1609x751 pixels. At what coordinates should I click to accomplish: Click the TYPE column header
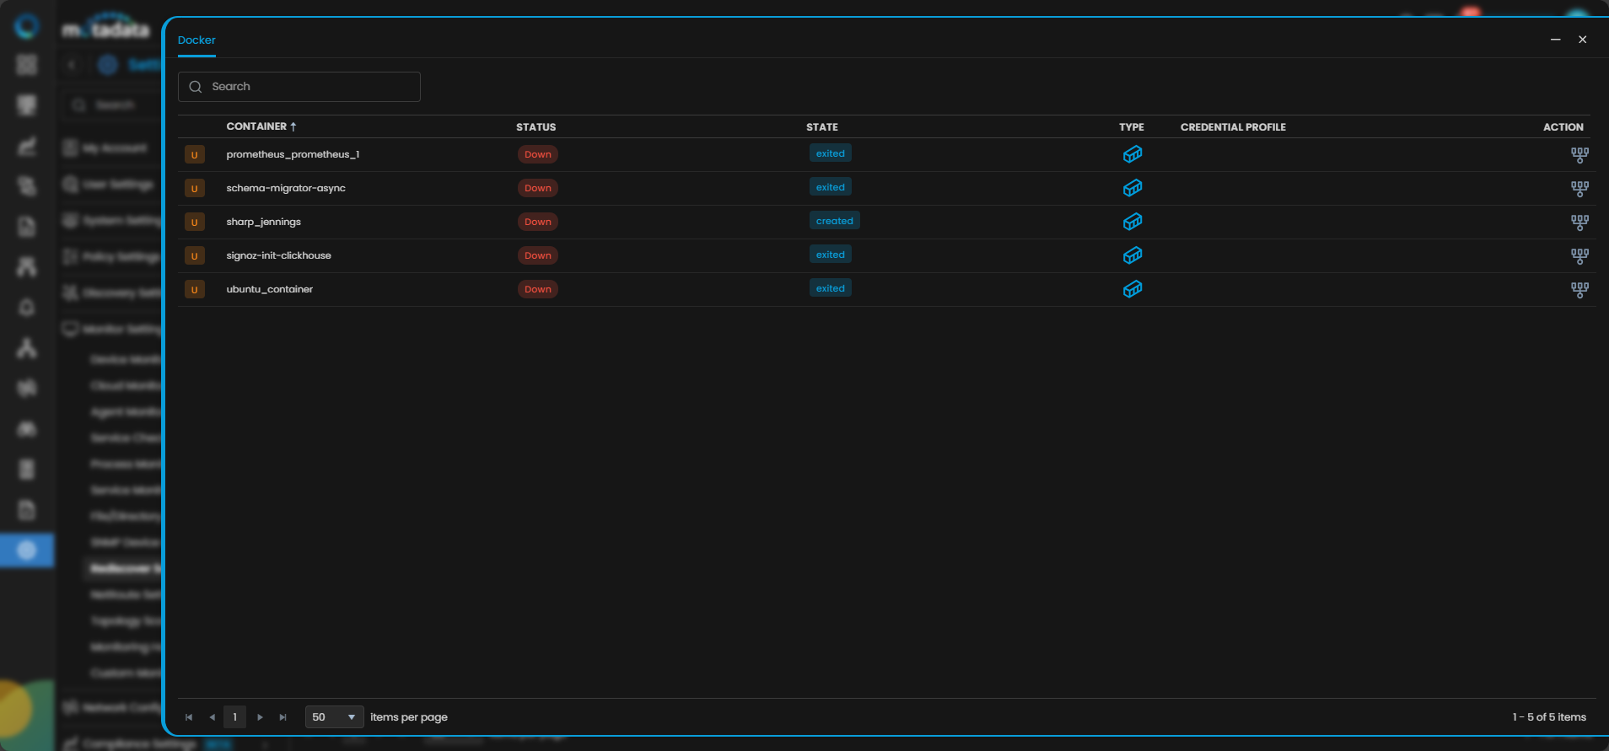1132,127
